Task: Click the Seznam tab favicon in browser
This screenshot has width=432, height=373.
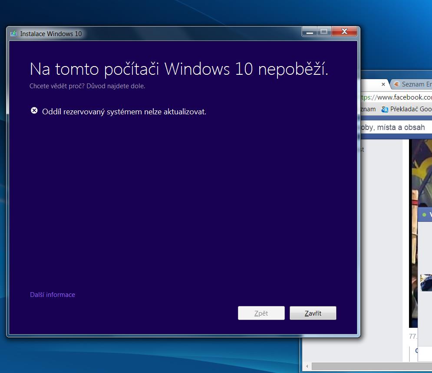Action: tap(396, 84)
